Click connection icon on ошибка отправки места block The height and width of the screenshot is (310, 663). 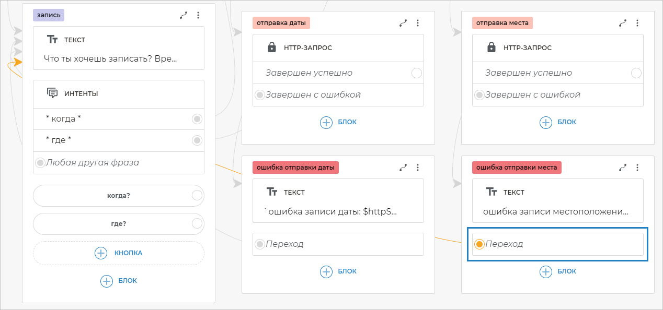point(623,168)
